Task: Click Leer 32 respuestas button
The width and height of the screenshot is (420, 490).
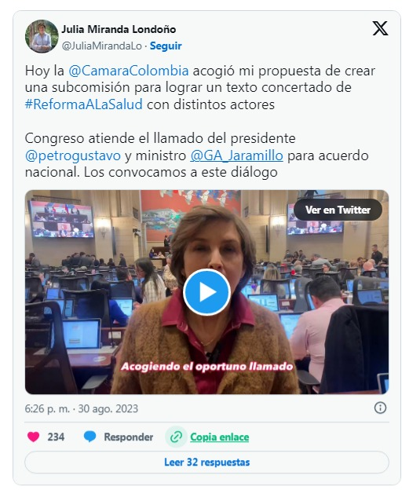Action: 207,462
